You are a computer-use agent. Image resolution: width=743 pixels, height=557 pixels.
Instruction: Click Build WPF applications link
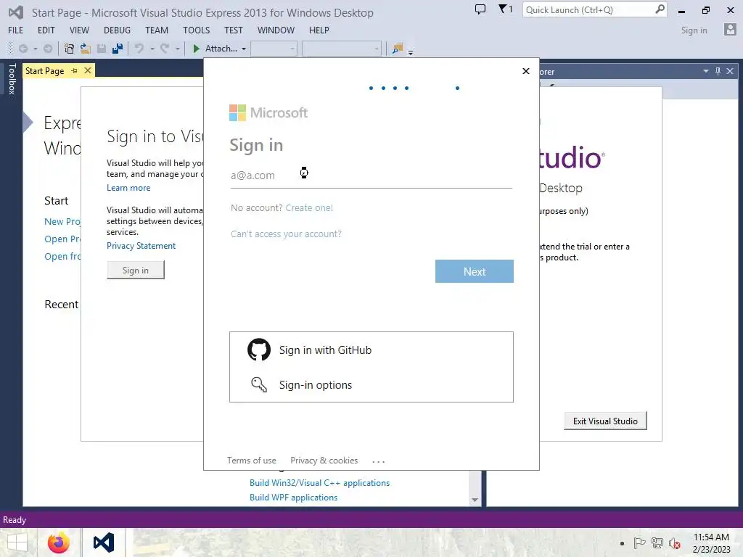[x=293, y=498]
